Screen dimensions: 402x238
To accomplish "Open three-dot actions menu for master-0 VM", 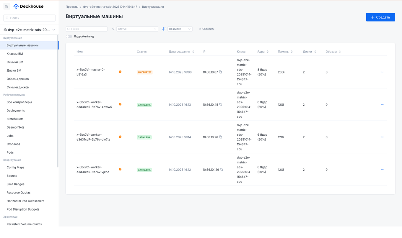I will tap(382, 72).
